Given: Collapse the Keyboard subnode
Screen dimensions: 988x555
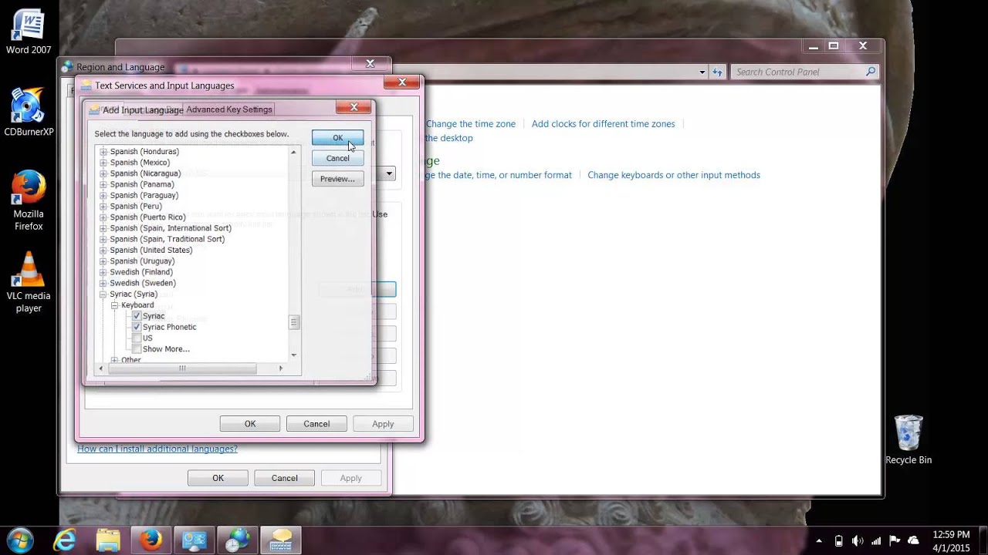Looking at the screenshot, I should [114, 305].
